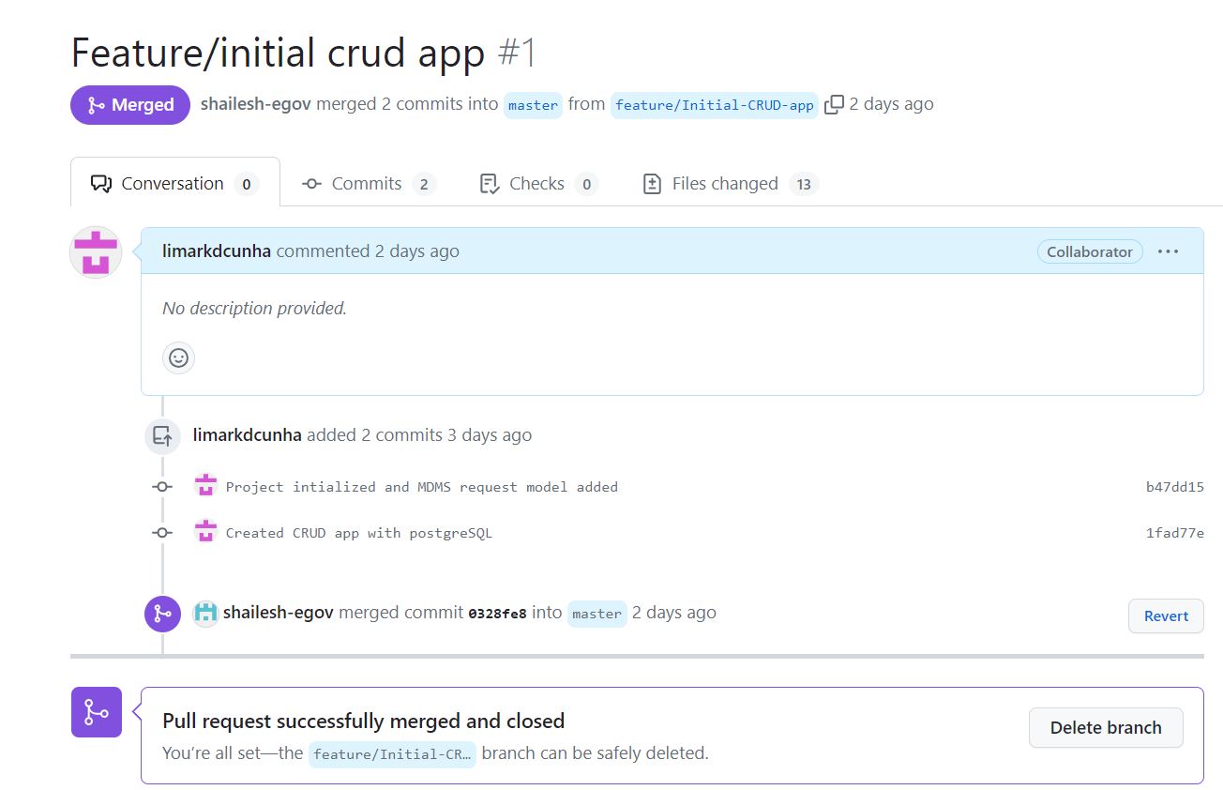Open the comment options kebab menu
This screenshot has width=1223, height=790.
[1168, 251]
